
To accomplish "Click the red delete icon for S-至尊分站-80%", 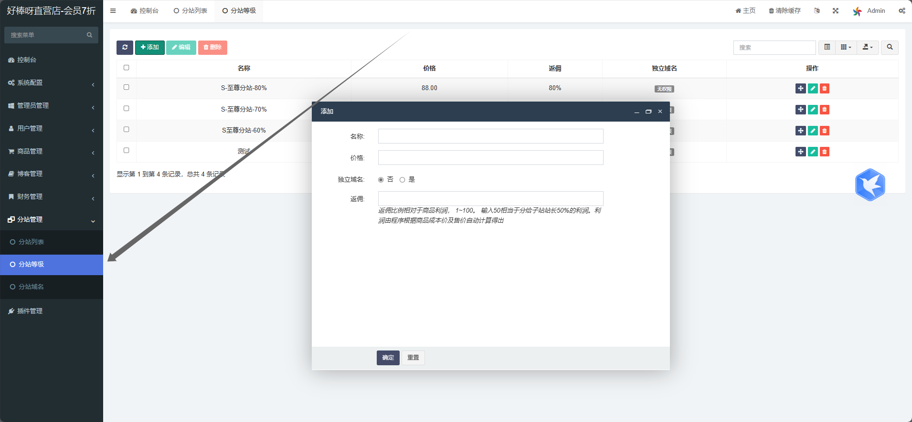I will coord(825,88).
